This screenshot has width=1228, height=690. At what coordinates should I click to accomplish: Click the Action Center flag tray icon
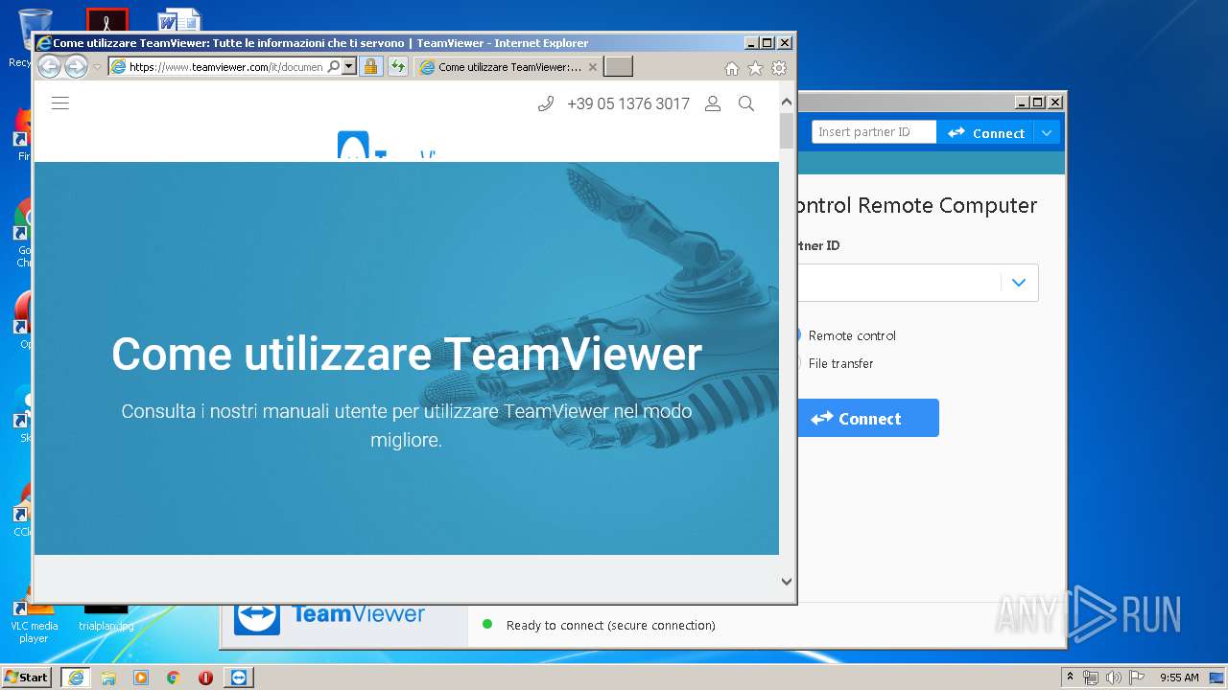[1137, 678]
